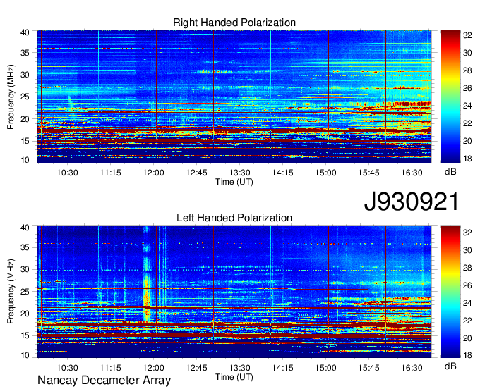This screenshot has height=389, width=480.
Task: Click the 16:30 time tick of the Right Handed plot
Action: tap(412, 173)
